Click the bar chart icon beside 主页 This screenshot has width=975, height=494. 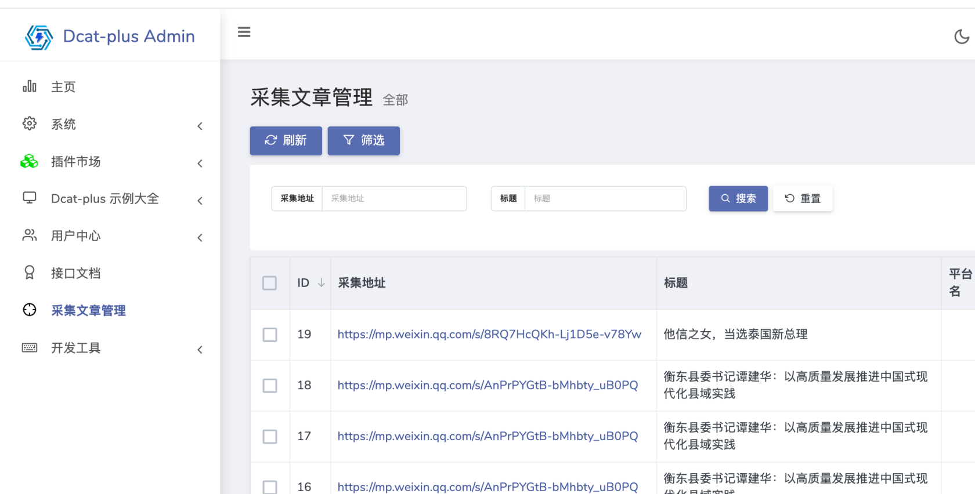30,86
